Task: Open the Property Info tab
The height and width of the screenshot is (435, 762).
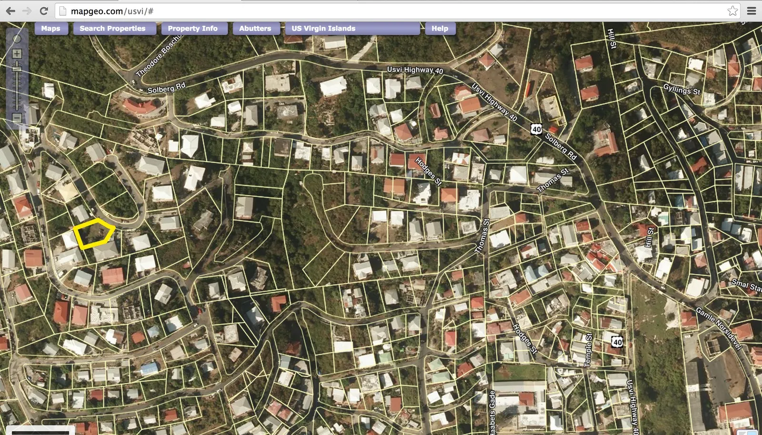Action: [192, 29]
